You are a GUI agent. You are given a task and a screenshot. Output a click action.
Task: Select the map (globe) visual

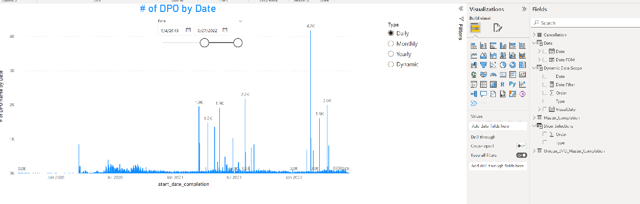[x=474, y=74]
